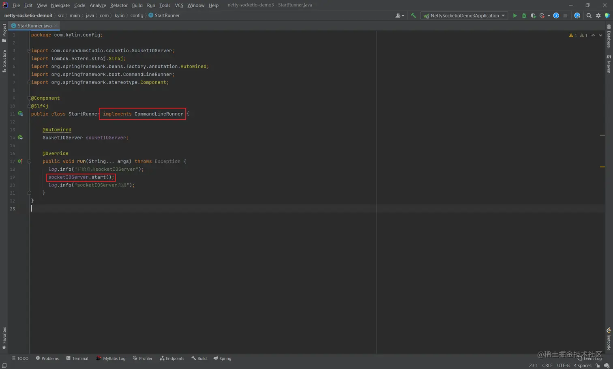Viewport: 613px width, 369px height.
Task: Click netty-socketio-demo3 breadcrumb
Action: click(x=28, y=15)
